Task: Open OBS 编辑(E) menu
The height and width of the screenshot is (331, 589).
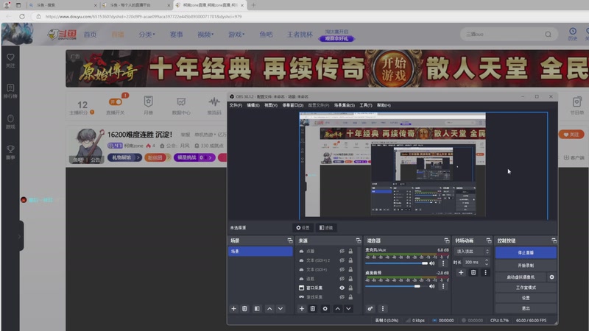Action: point(253,105)
